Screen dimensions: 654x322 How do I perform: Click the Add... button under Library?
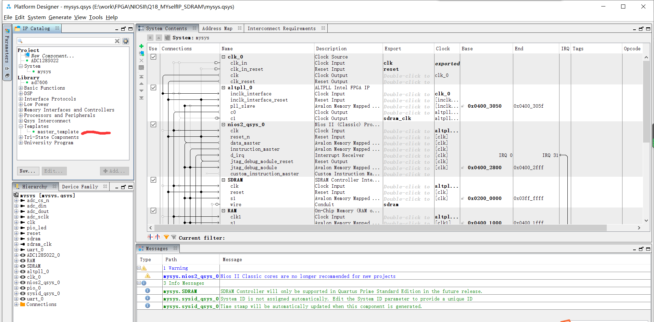pos(114,171)
